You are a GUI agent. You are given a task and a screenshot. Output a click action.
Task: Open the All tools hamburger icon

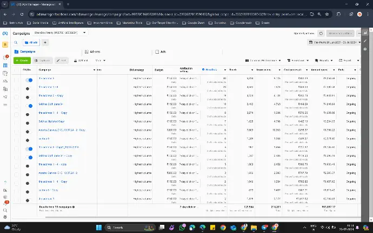5,105
